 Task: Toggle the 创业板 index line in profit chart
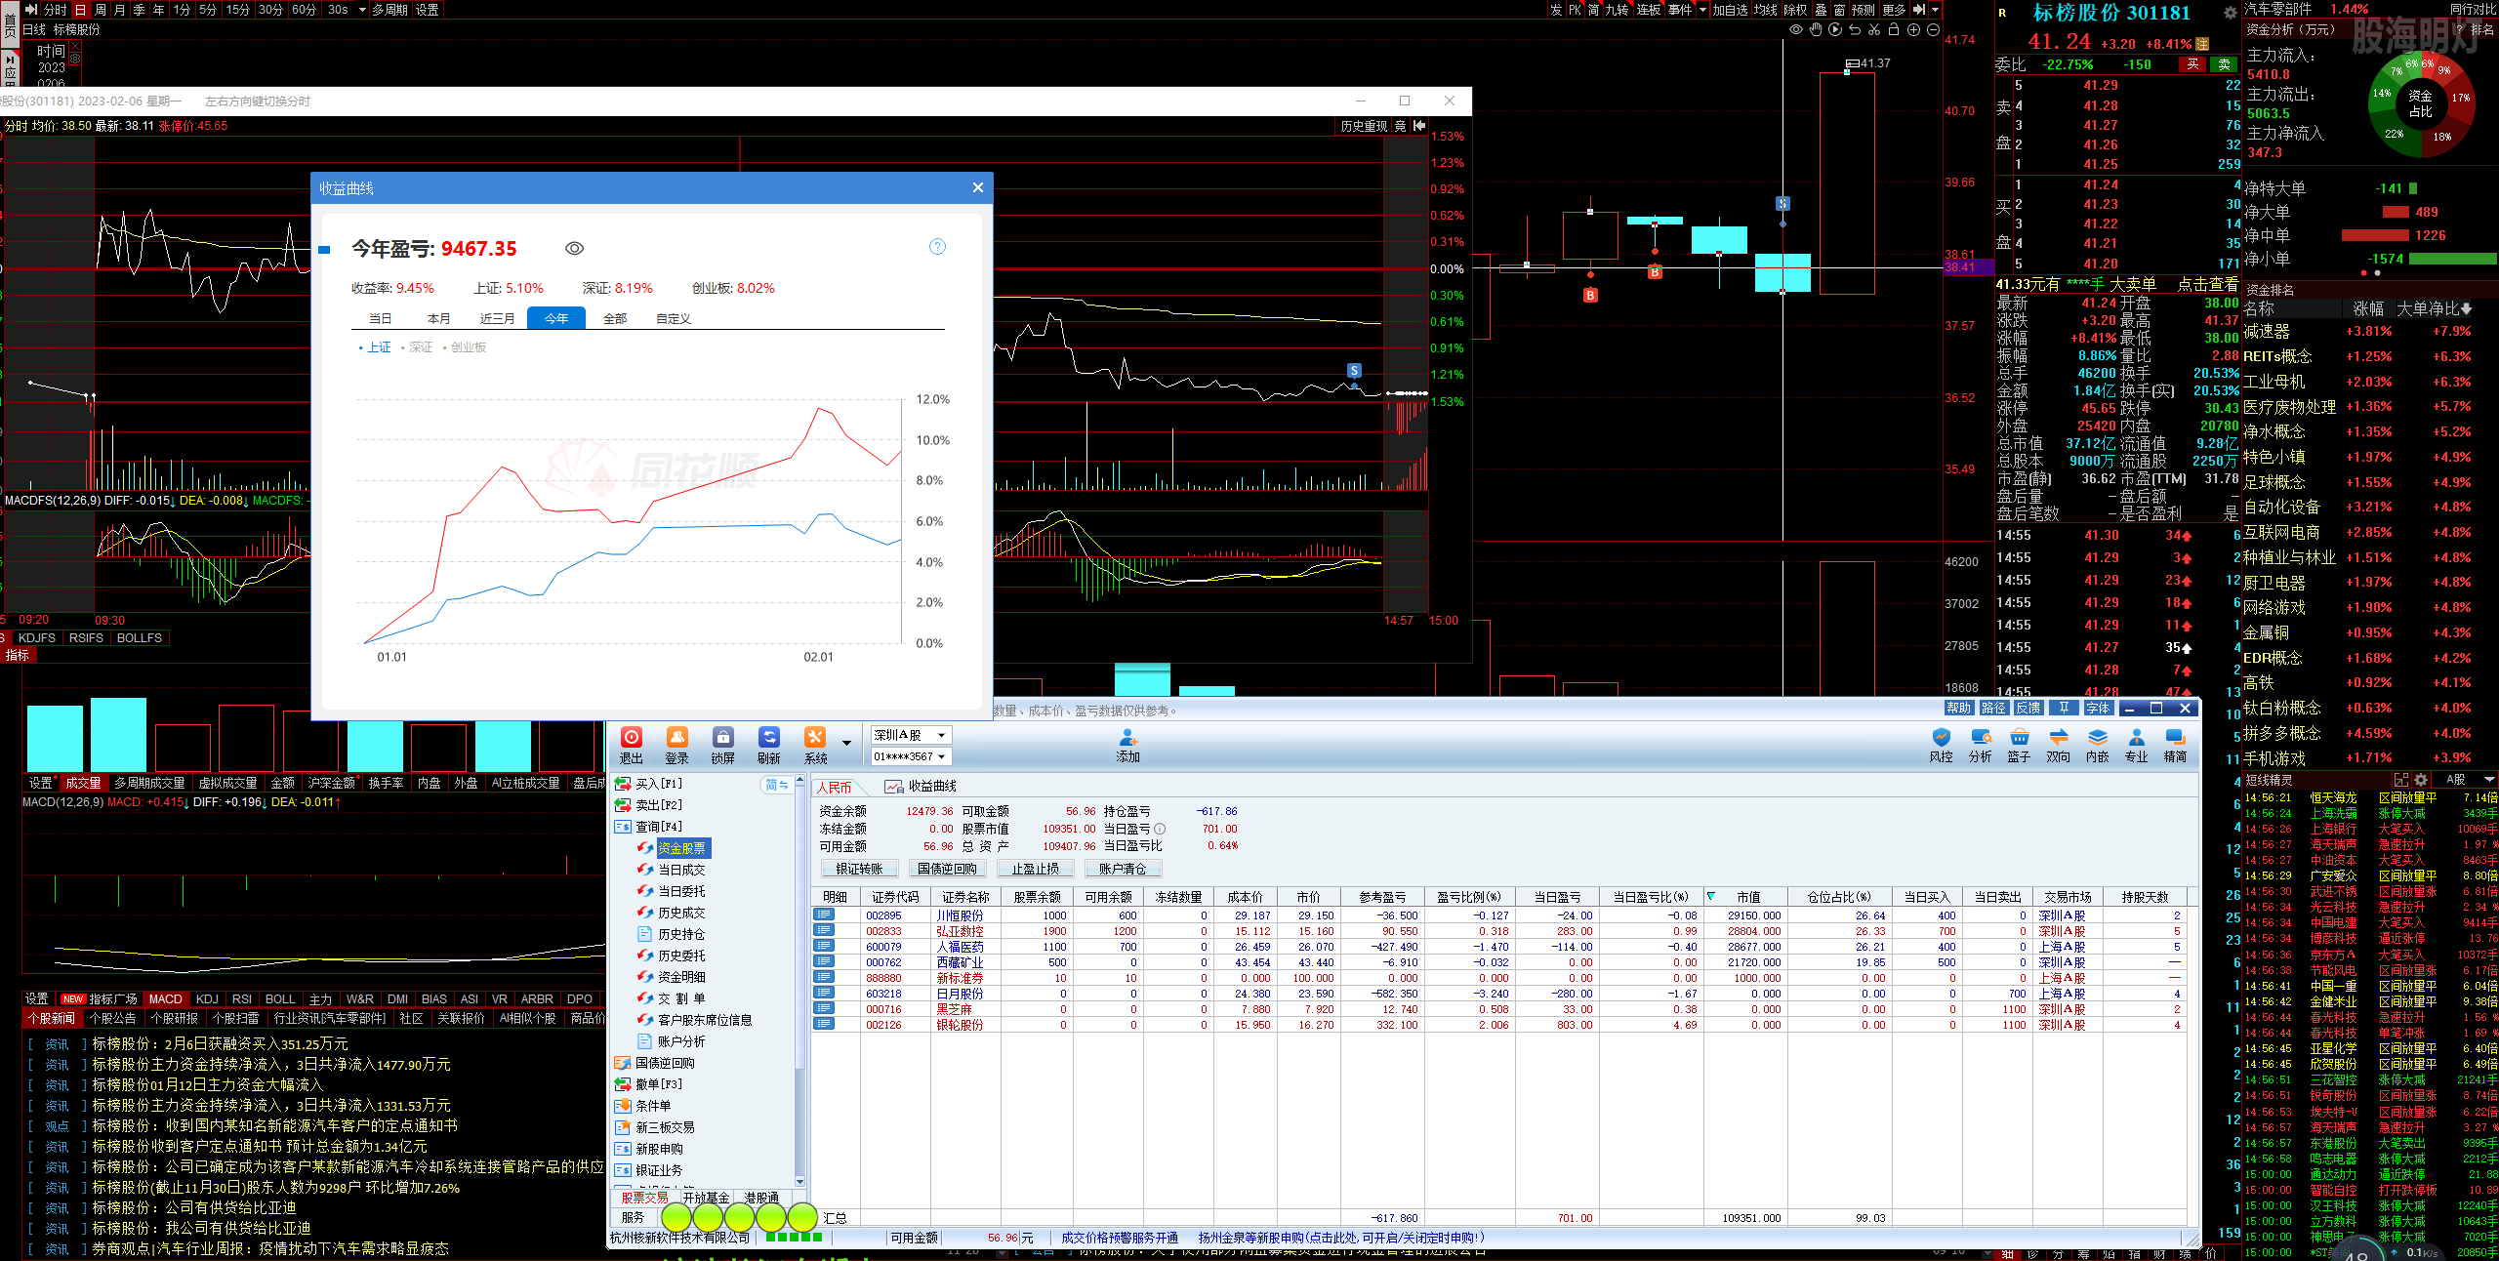coord(465,347)
